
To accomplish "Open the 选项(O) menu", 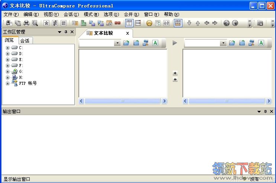I will (x=111, y=15).
